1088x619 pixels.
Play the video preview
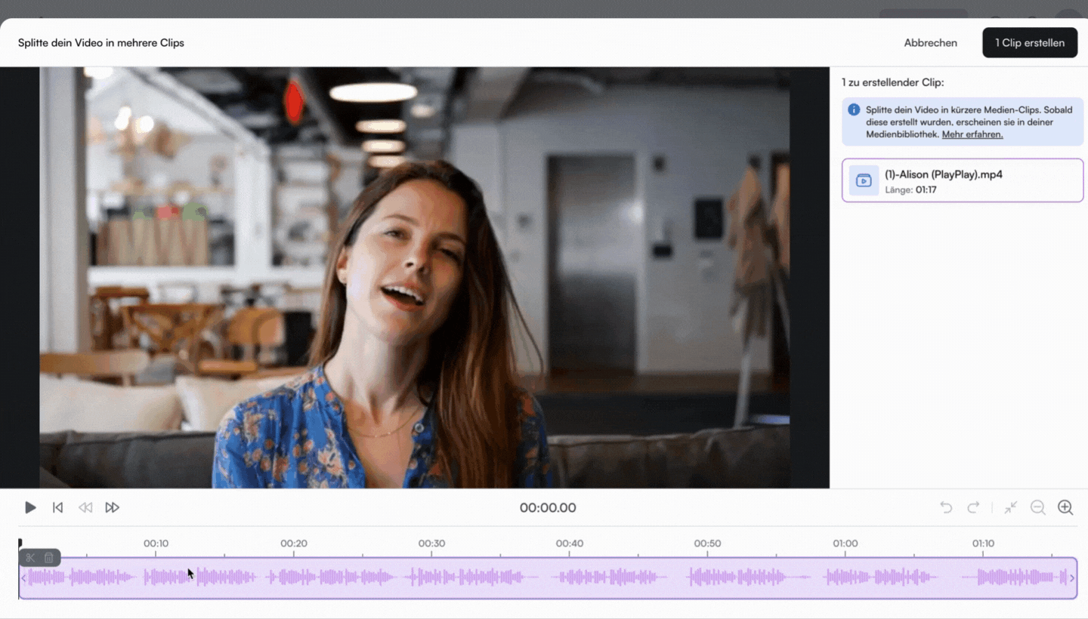click(30, 507)
